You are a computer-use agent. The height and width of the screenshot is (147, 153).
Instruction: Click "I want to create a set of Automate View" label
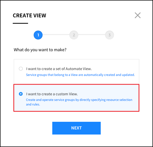click(x=59, y=69)
